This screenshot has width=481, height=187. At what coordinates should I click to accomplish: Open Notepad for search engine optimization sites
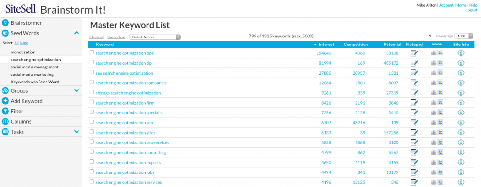414,133
